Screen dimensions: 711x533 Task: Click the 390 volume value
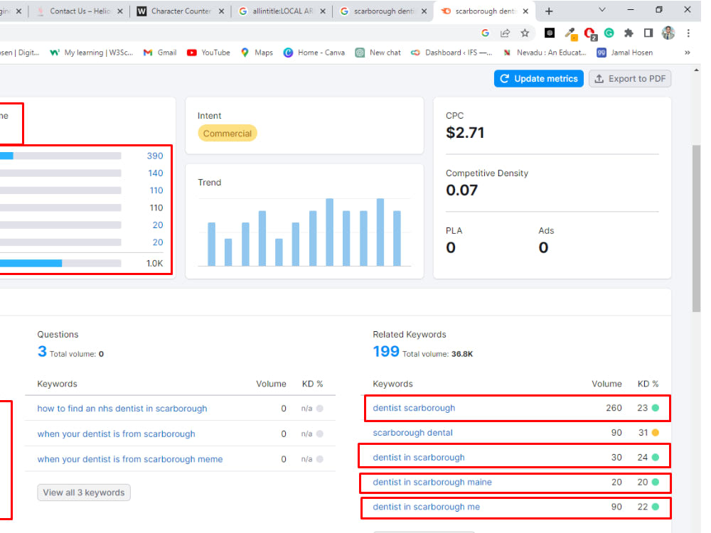(154, 156)
